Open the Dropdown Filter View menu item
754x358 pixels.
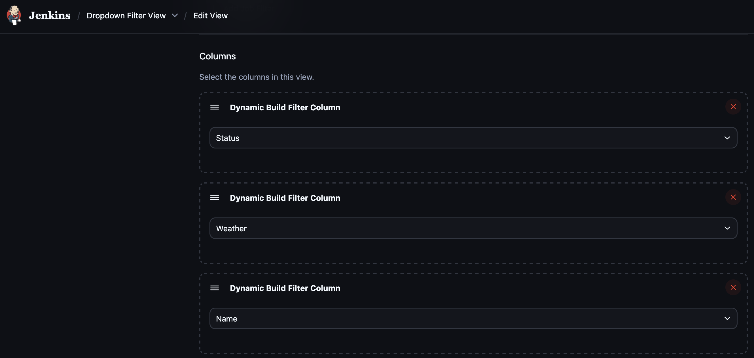tap(126, 16)
